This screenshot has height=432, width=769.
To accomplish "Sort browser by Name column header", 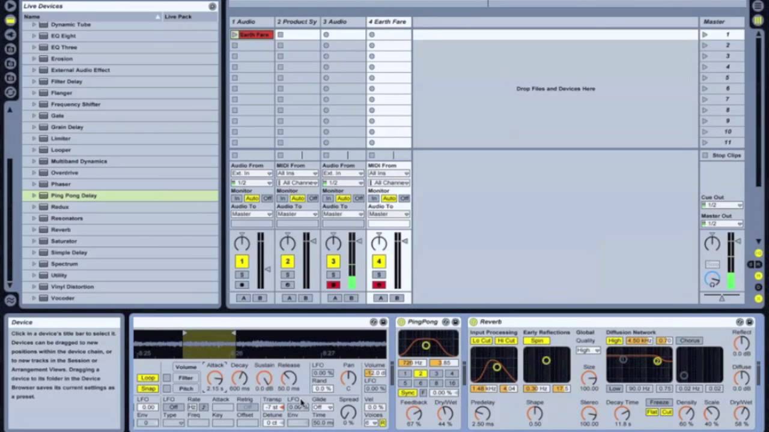I will tap(93, 17).
